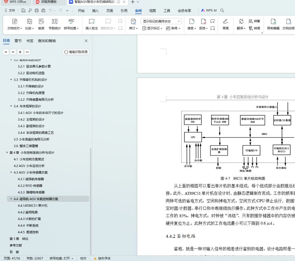
Task: Select the 画笔 pen tool
Action: click(225, 24)
